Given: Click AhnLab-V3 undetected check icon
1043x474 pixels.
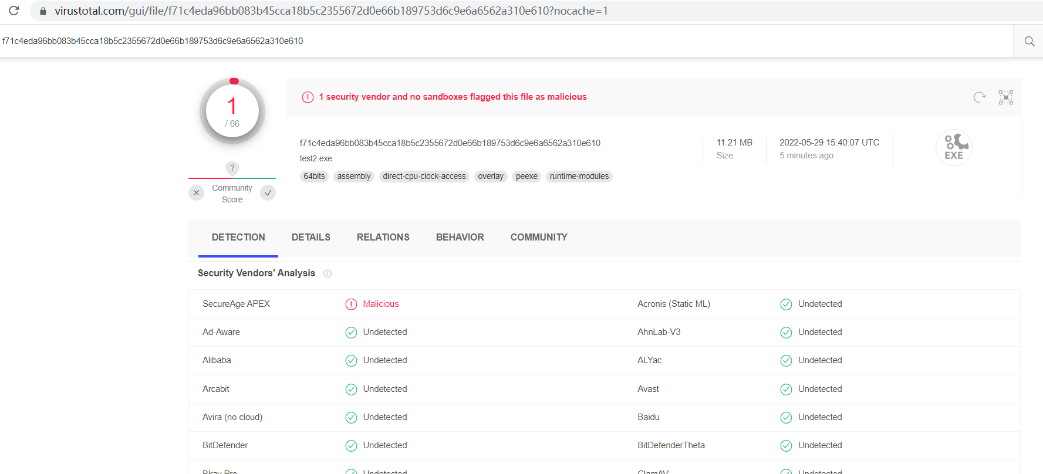Looking at the screenshot, I should click(786, 333).
